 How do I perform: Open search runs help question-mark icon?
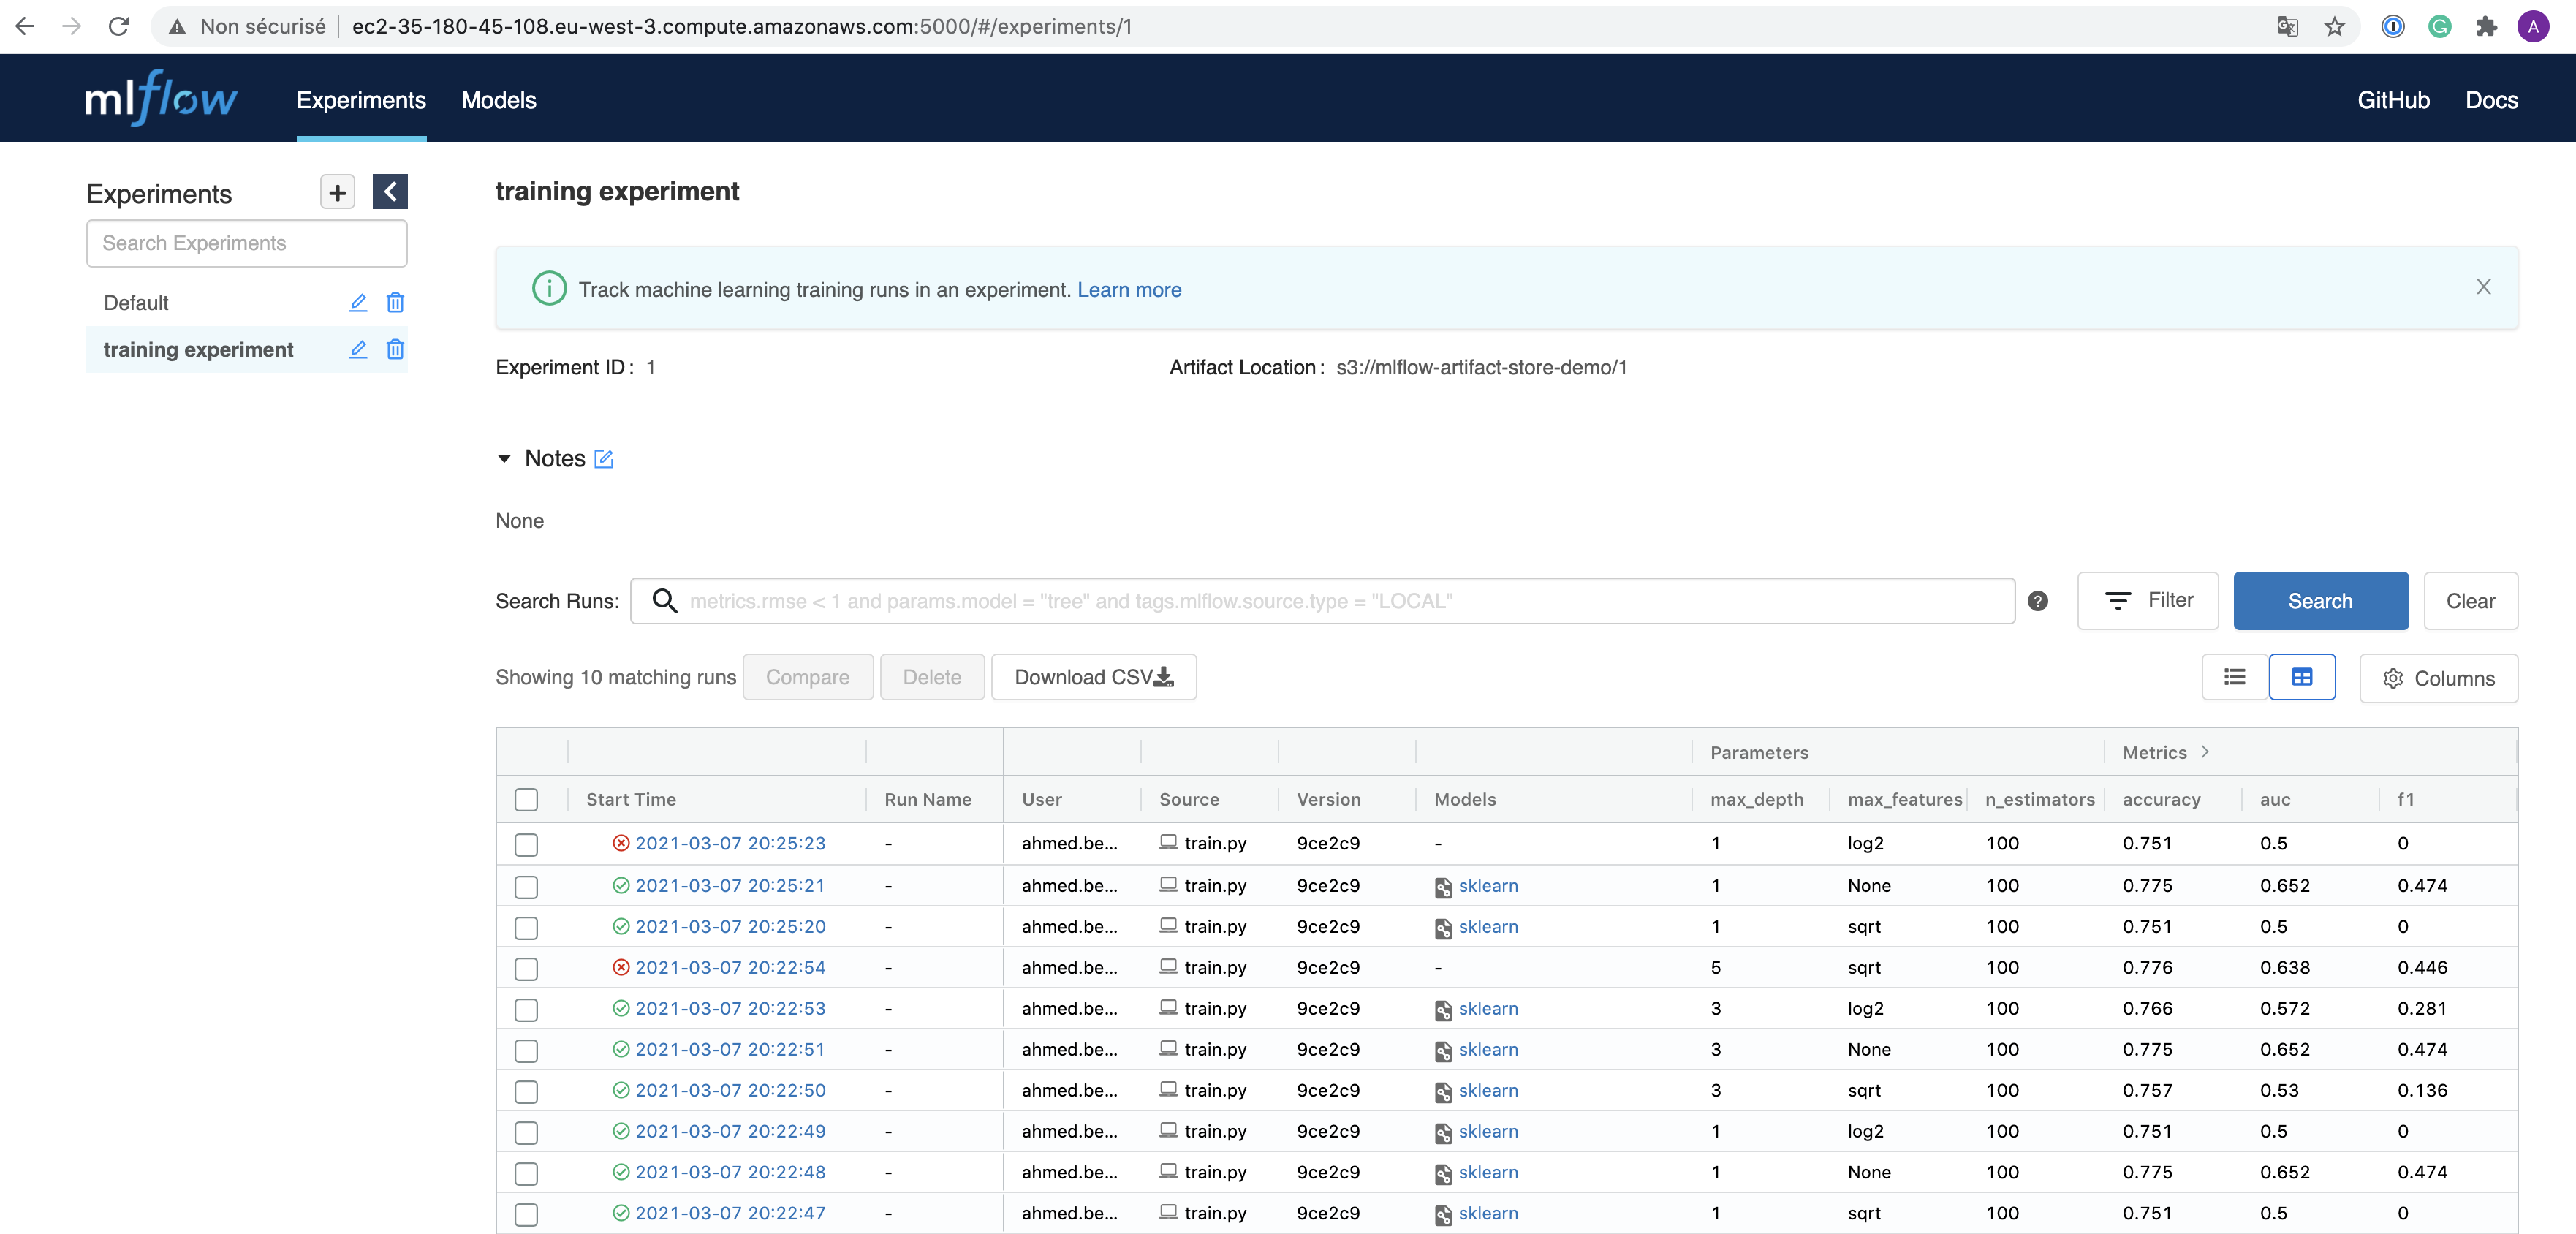point(2037,601)
